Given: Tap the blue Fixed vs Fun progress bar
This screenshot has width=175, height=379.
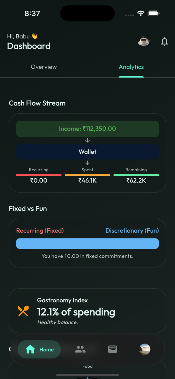Looking at the screenshot, I should (87, 243).
